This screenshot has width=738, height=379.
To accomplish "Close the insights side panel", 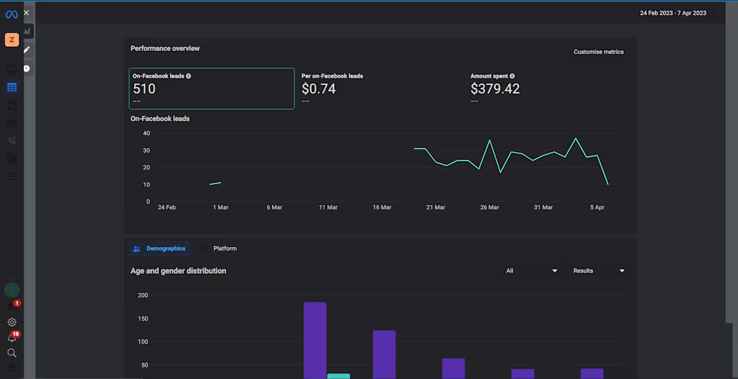I will point(26,13).
